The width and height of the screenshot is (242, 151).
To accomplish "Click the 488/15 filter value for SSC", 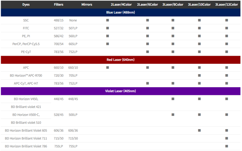I will click(x=59, y=20).
